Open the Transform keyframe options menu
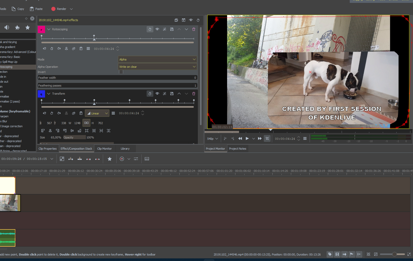 tap(113, 113)
